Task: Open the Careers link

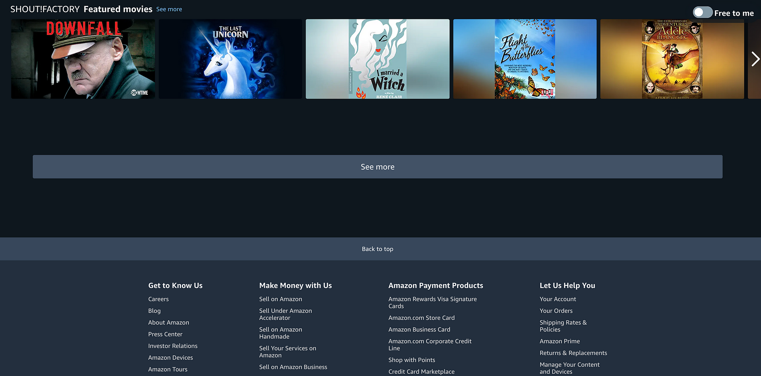Action: 159,299
